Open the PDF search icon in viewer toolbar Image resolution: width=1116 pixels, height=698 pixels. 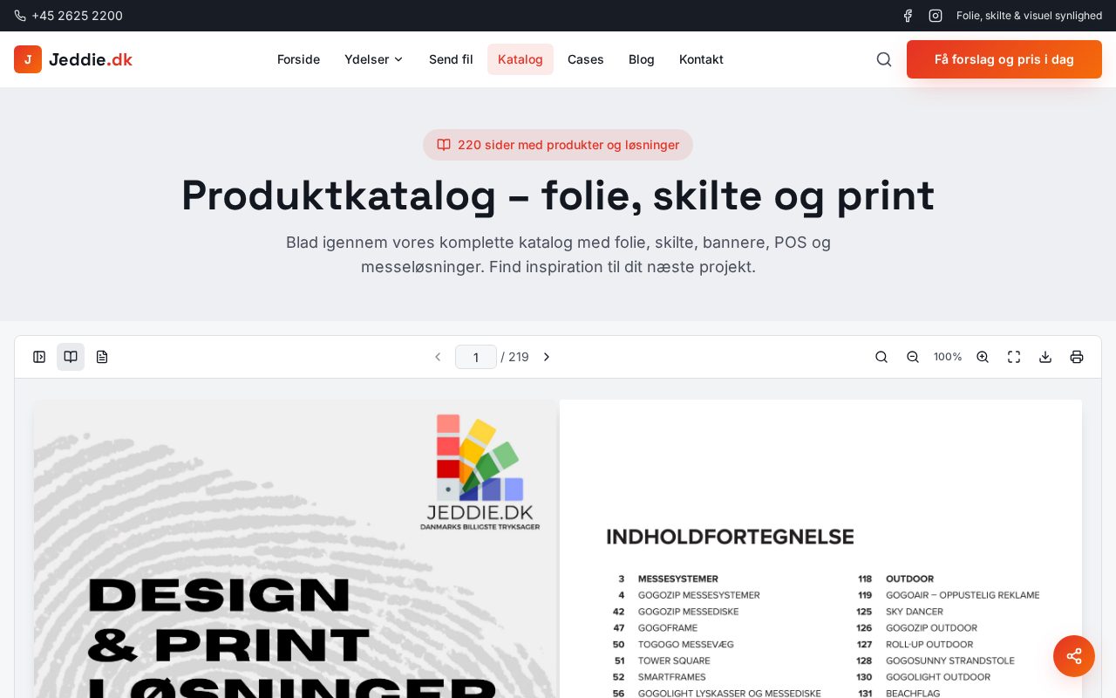pos(881,357)
